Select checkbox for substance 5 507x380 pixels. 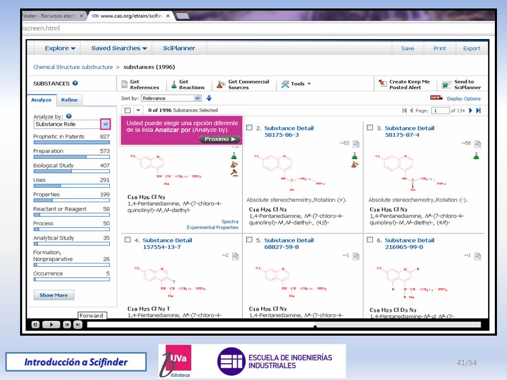[249, 240]
